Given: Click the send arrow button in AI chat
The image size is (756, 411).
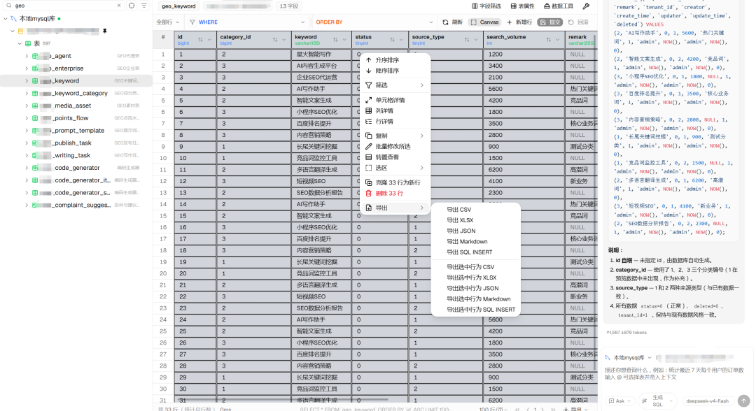Looking at the screenshot, I should [744, 401].
